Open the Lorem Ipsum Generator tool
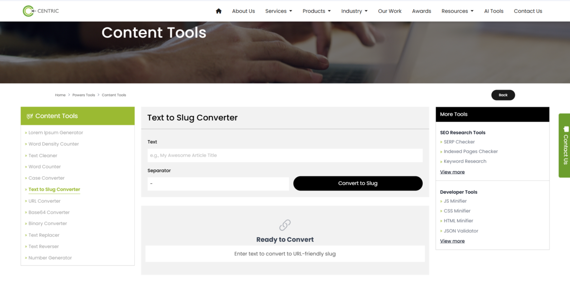This screenshot has width=570, height=283. pos(56,132)
